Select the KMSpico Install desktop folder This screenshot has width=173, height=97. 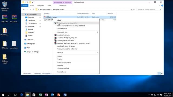(5, 59)
